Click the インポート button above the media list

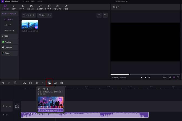pos(29,15)
